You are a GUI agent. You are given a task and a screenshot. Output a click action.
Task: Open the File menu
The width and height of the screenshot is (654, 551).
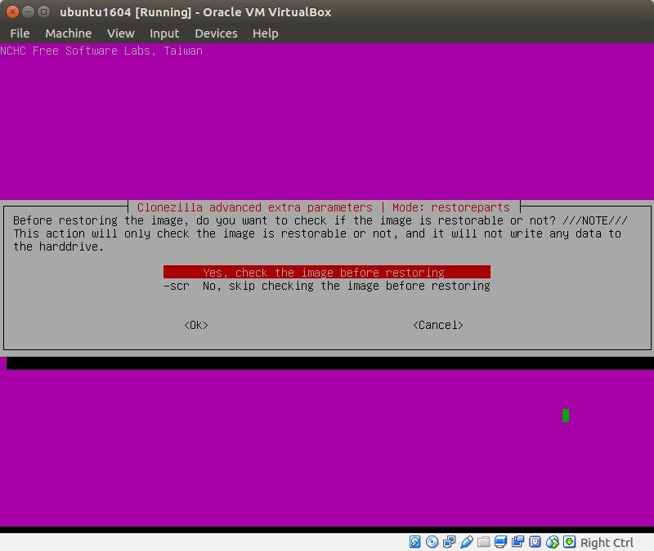(20, 33)
